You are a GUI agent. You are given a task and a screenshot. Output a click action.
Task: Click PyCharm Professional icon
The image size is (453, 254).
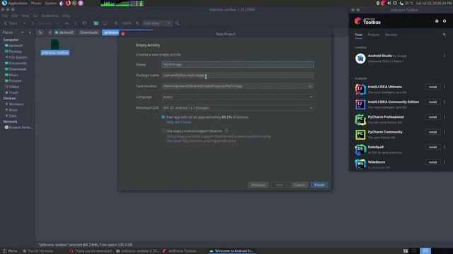(x=360, y=119)
